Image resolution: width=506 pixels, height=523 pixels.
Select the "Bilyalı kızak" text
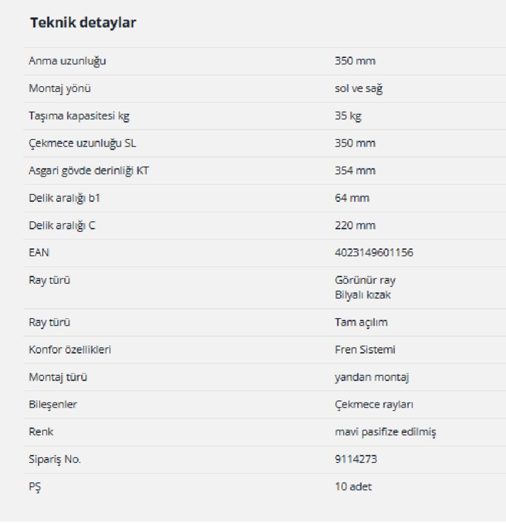(x=363, y=295)
